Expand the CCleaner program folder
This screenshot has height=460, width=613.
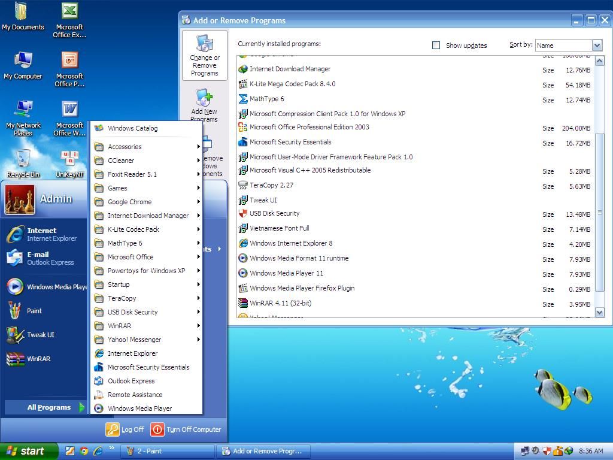[x=147, y=161]
